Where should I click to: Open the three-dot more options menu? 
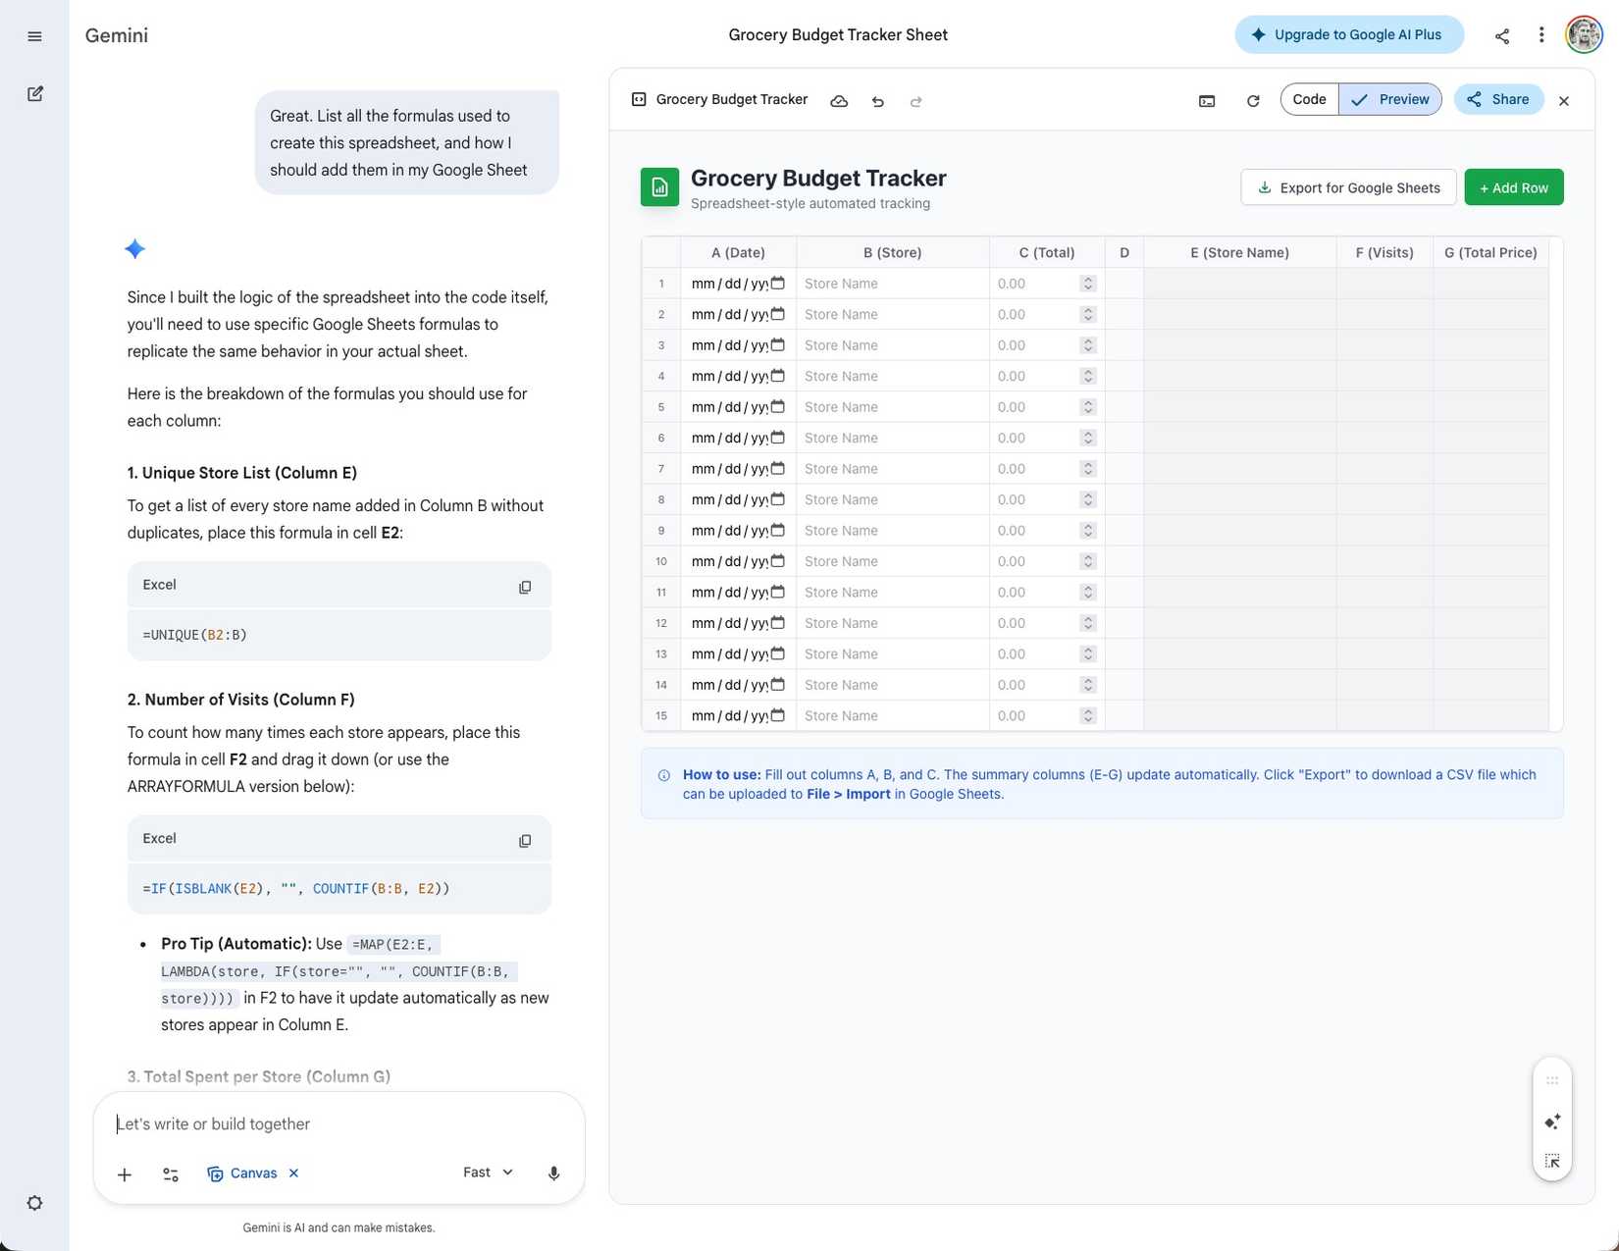tap(1541, 35)
